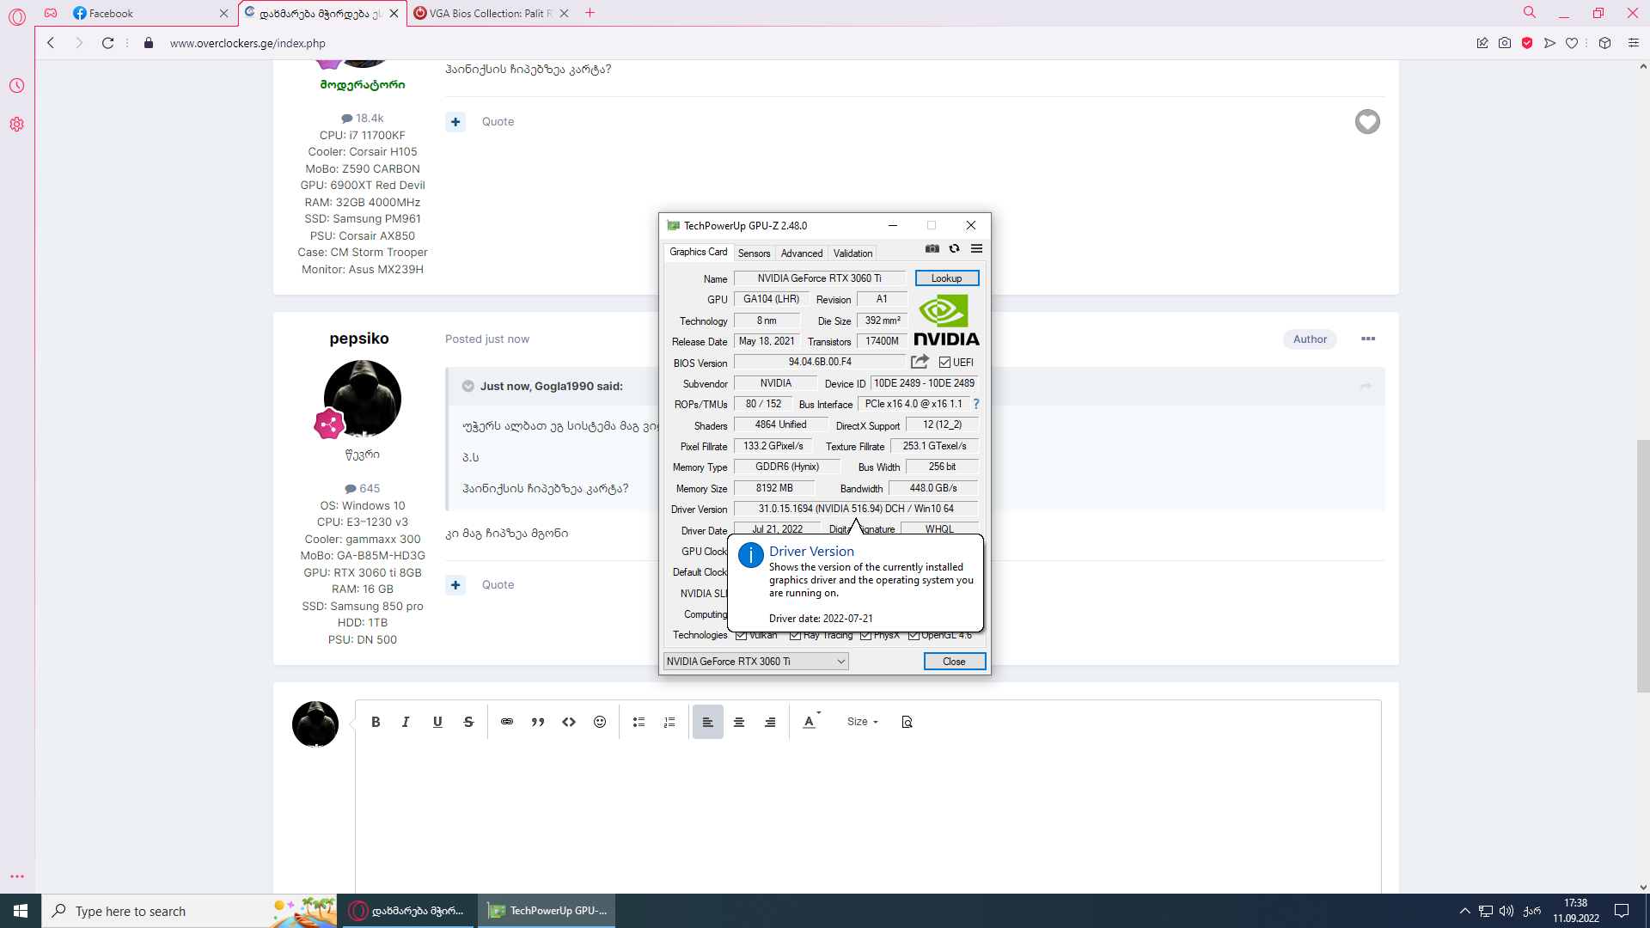This screenshot has height=928, width=1650.
Task: Toggle the UEFI checkbox
Action: (944, 363)
